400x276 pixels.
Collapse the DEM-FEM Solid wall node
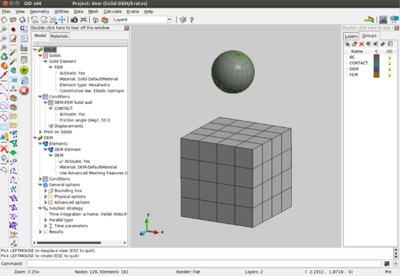point(46,103)
